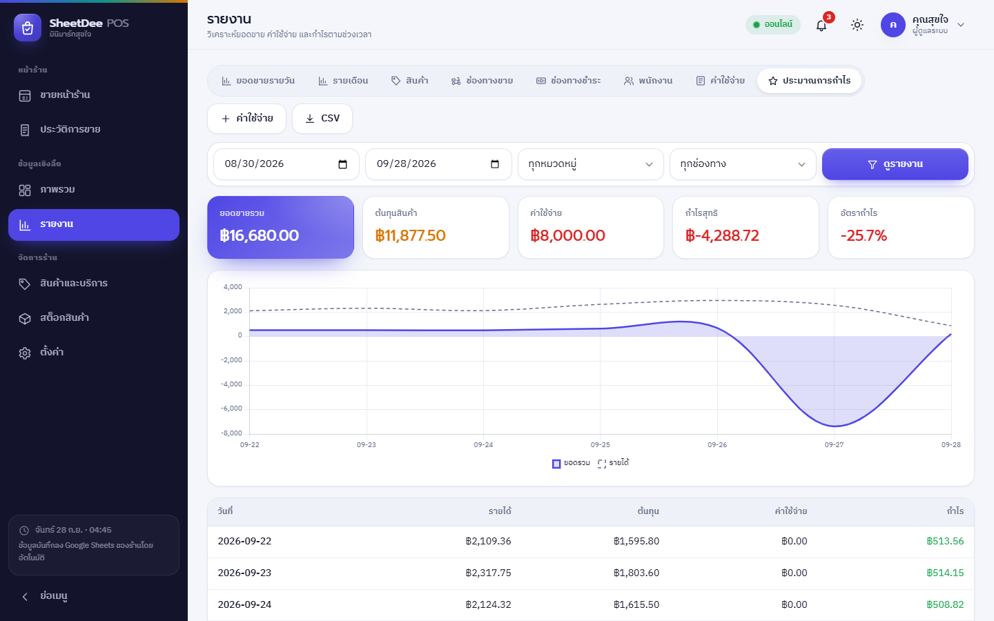Open the notifications bell icon
This screenshot has width=994, height=621.
pyautogui.click(x=821, y=25)
